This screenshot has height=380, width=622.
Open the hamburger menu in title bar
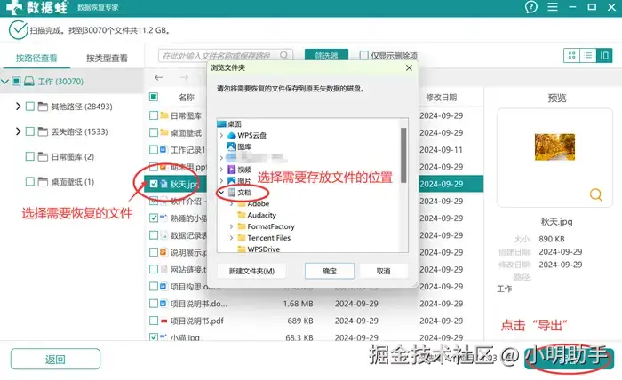coord(553,7)
